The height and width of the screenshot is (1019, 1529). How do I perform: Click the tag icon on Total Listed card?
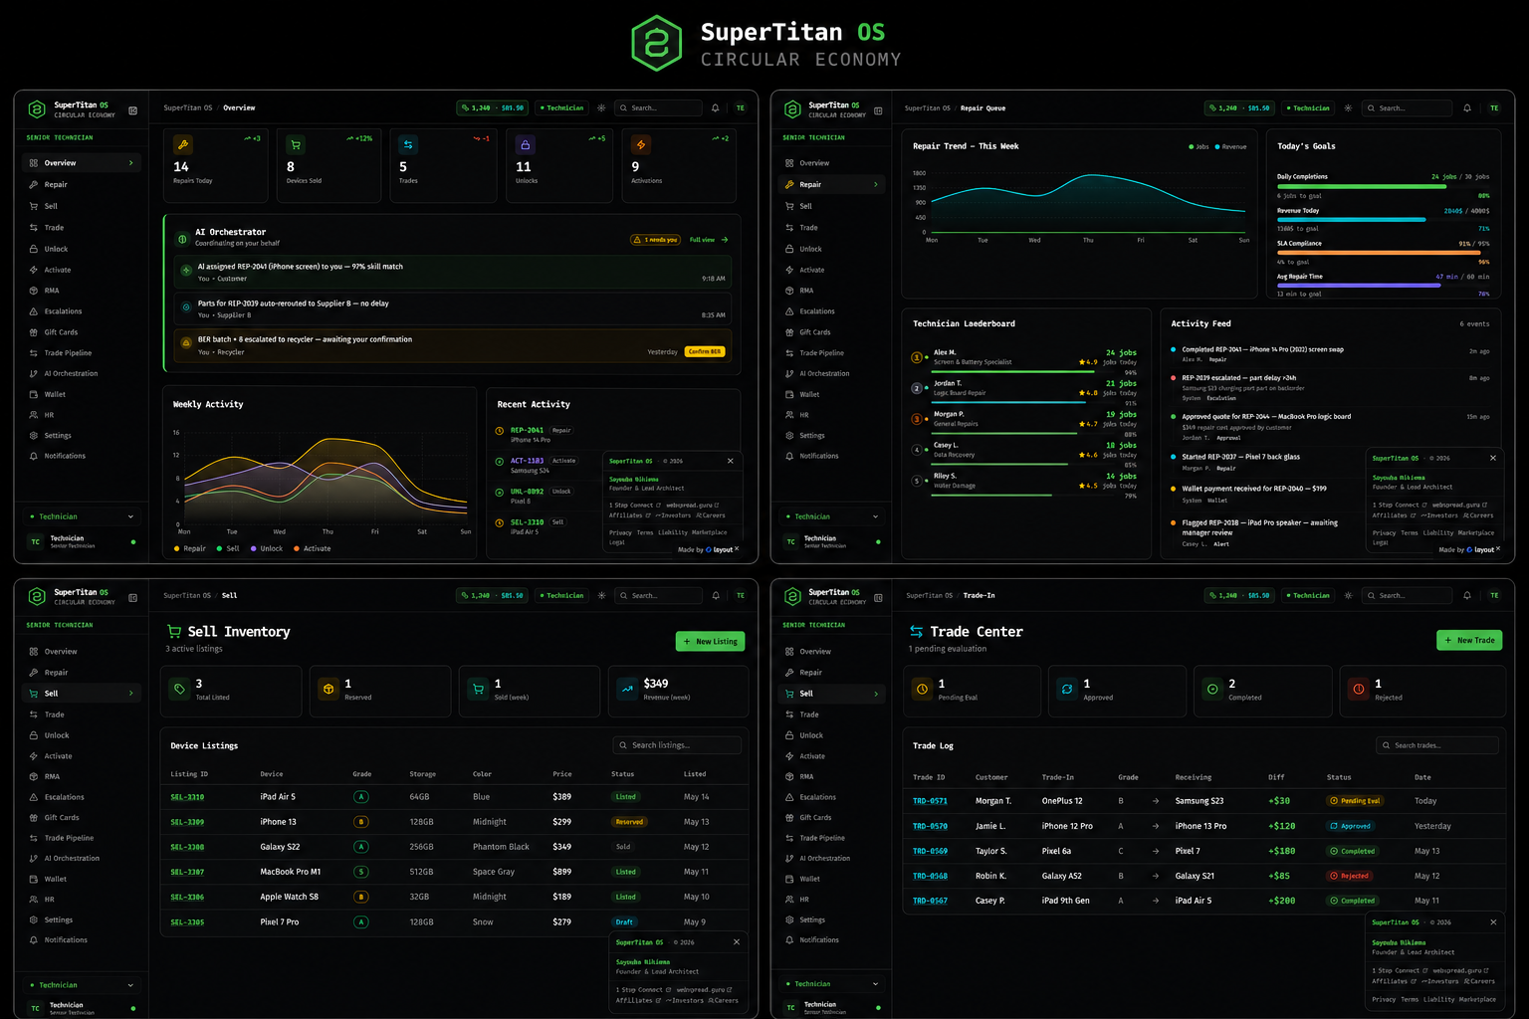tap(179, 689)
